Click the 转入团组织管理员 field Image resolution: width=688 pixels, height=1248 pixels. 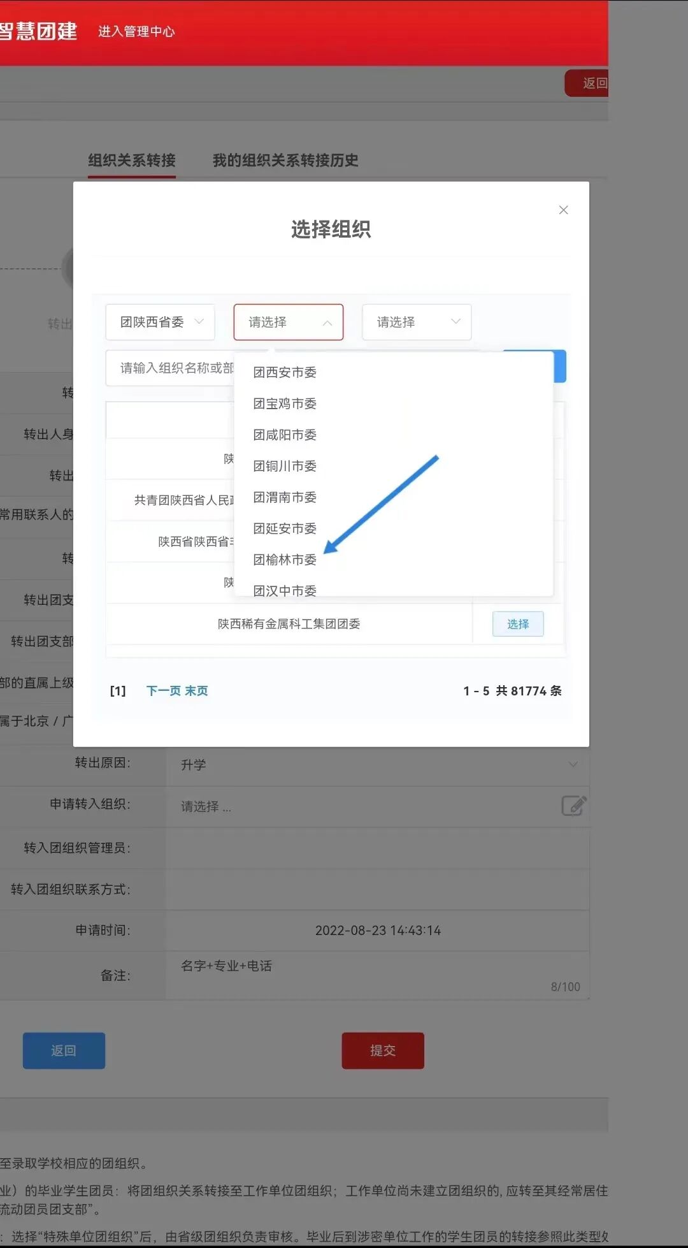coord(378,848)
